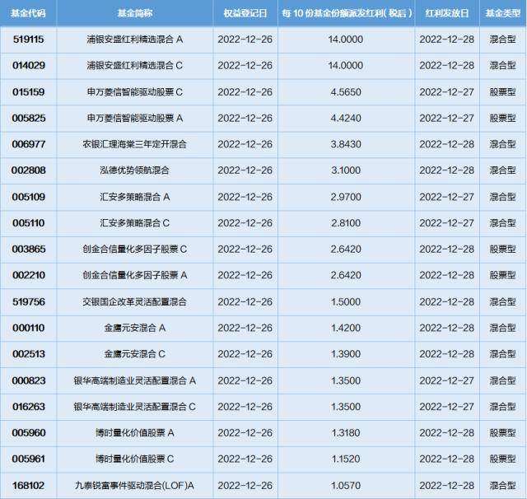
Task: Click fund name 申万菱信智能驱动股票 C
Action: coord(135,91)
